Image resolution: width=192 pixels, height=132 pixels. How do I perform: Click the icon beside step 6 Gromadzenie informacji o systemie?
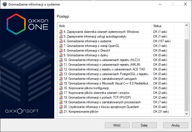point(61,41)
